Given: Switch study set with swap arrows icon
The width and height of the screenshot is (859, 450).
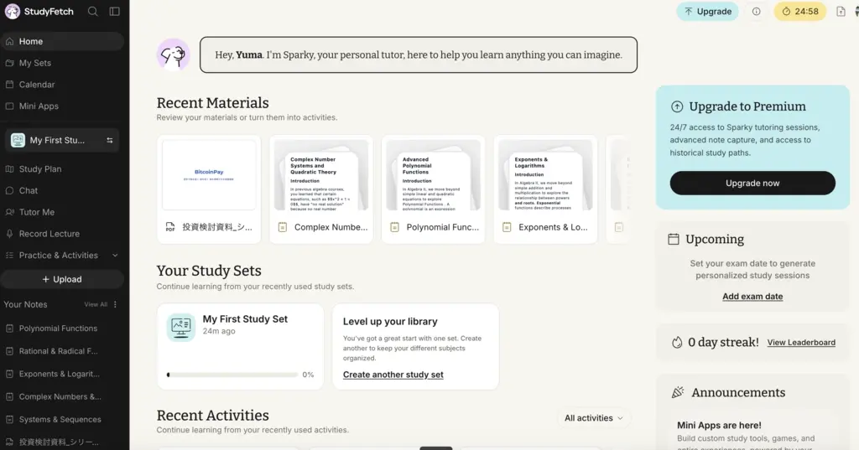Looking at the screenshot, I should point(110,141).
